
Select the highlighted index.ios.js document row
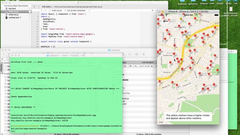[x=16, y=12]
